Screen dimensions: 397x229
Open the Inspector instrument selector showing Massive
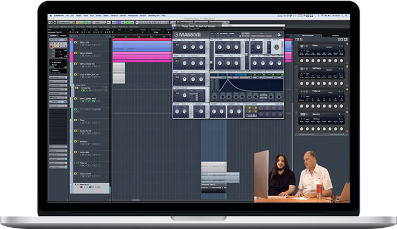(57, 64)
